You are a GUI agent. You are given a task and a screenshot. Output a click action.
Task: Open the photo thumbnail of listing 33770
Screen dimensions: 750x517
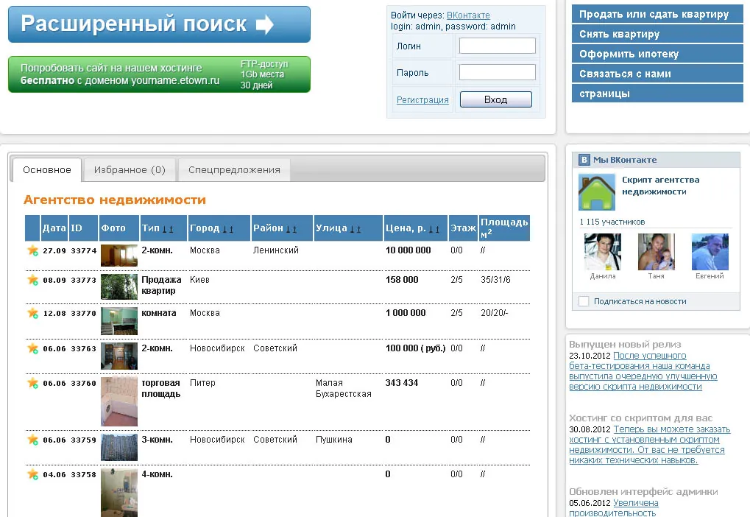(x=119, y=321)
